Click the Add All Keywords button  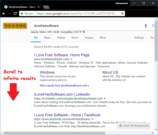pos(134,126)
